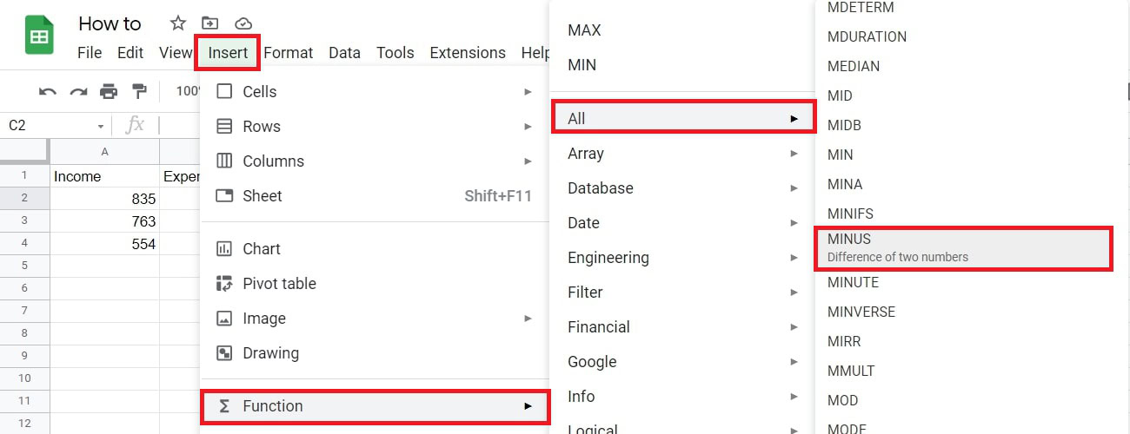Viewport: 1130px width, 434px height.
Task: Open the Google Sheets home logo
Action: [x=40, y=36]
